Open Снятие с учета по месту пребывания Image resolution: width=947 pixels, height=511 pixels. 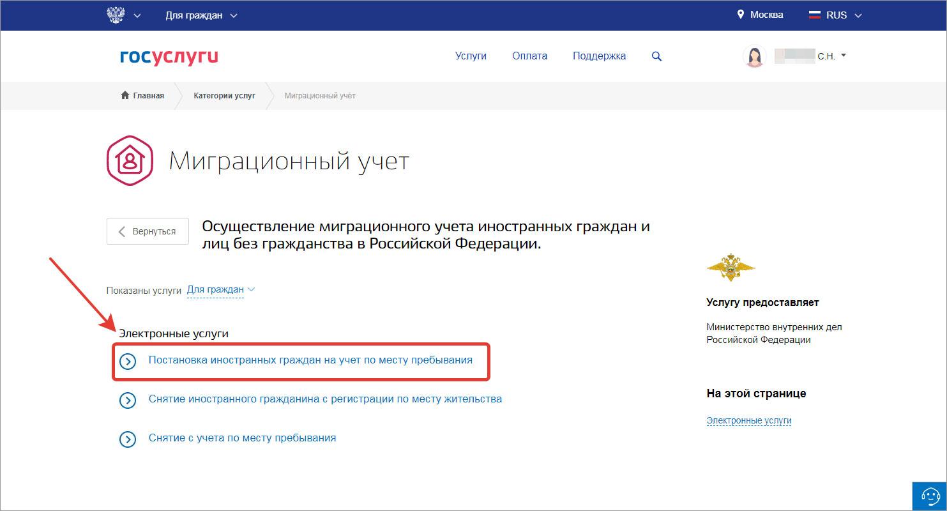tap(242, 438)
